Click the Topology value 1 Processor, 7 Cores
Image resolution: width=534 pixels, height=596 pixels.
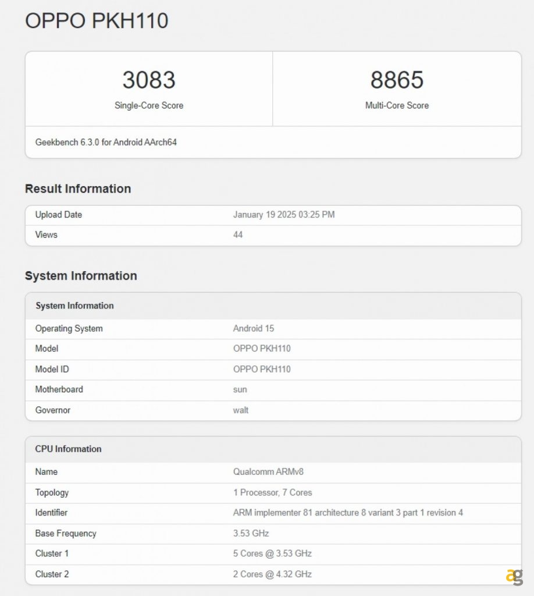[x=273, y=492]
